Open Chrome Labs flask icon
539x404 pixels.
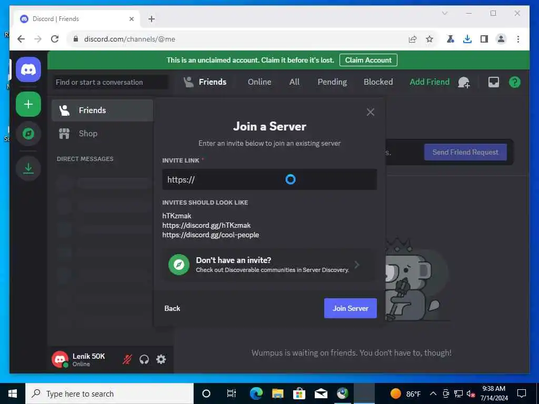(451, 39)
